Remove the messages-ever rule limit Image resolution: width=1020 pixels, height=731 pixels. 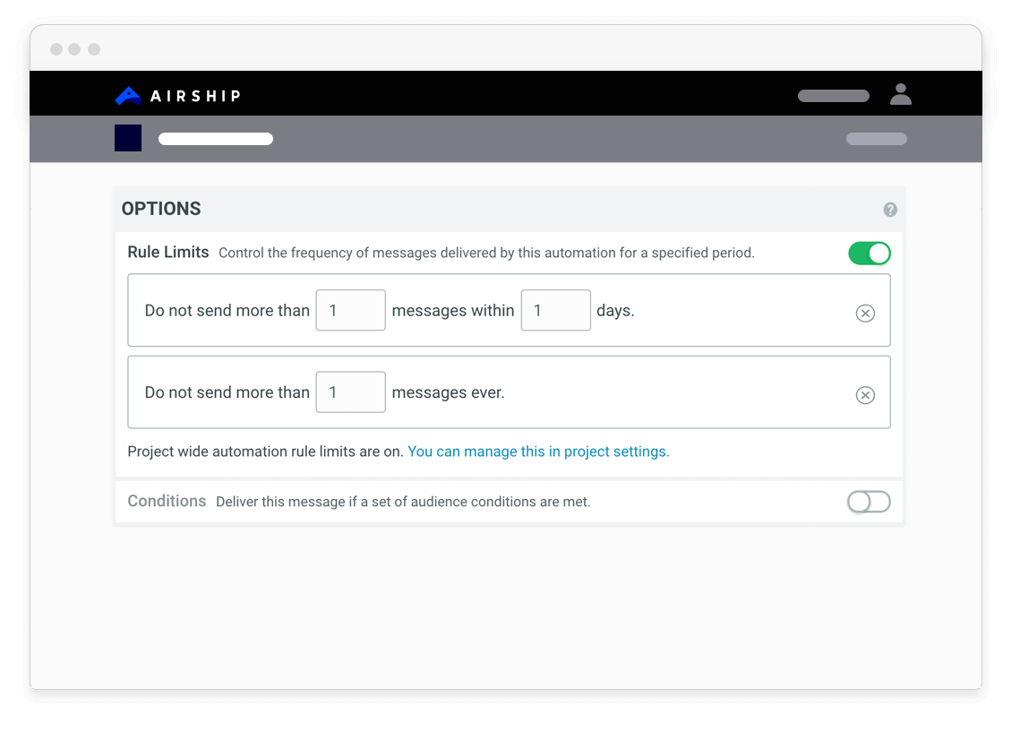(865, 395)
